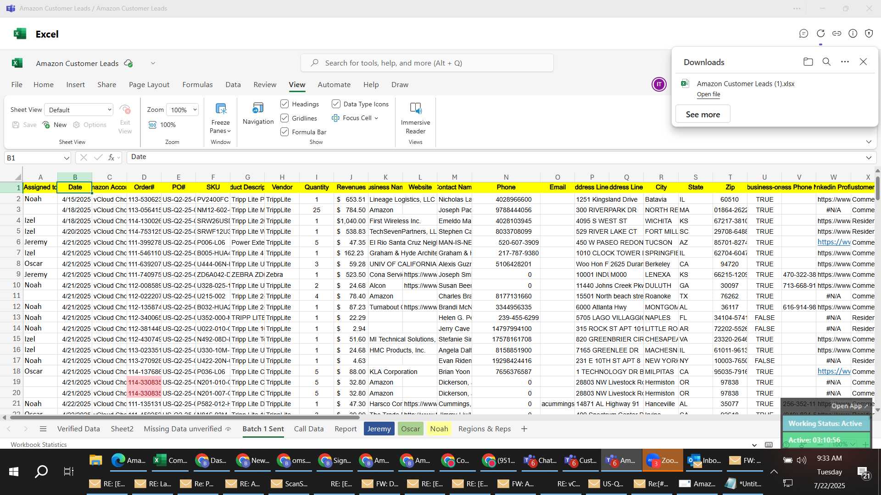Screen dimensions: 881x495
Task: Click Open file for Amazon Customer Leads
Action: pos(708,94)
